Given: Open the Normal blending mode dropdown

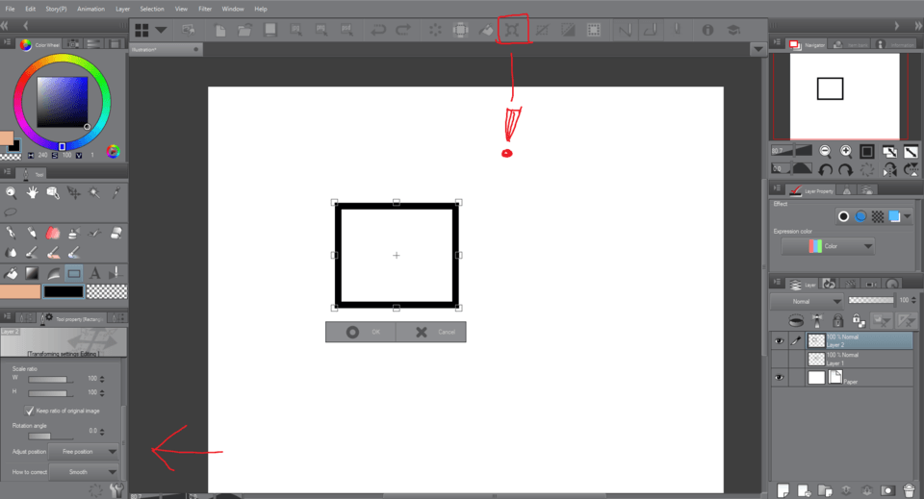Looking at the screenshot, I should tap(807, 301).
